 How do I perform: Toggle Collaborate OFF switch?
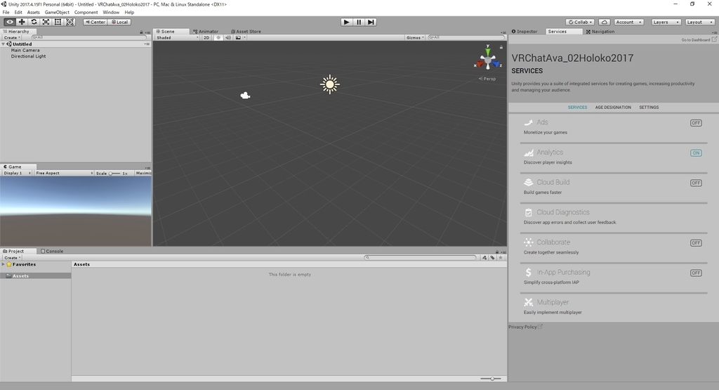tap(696, 242)
